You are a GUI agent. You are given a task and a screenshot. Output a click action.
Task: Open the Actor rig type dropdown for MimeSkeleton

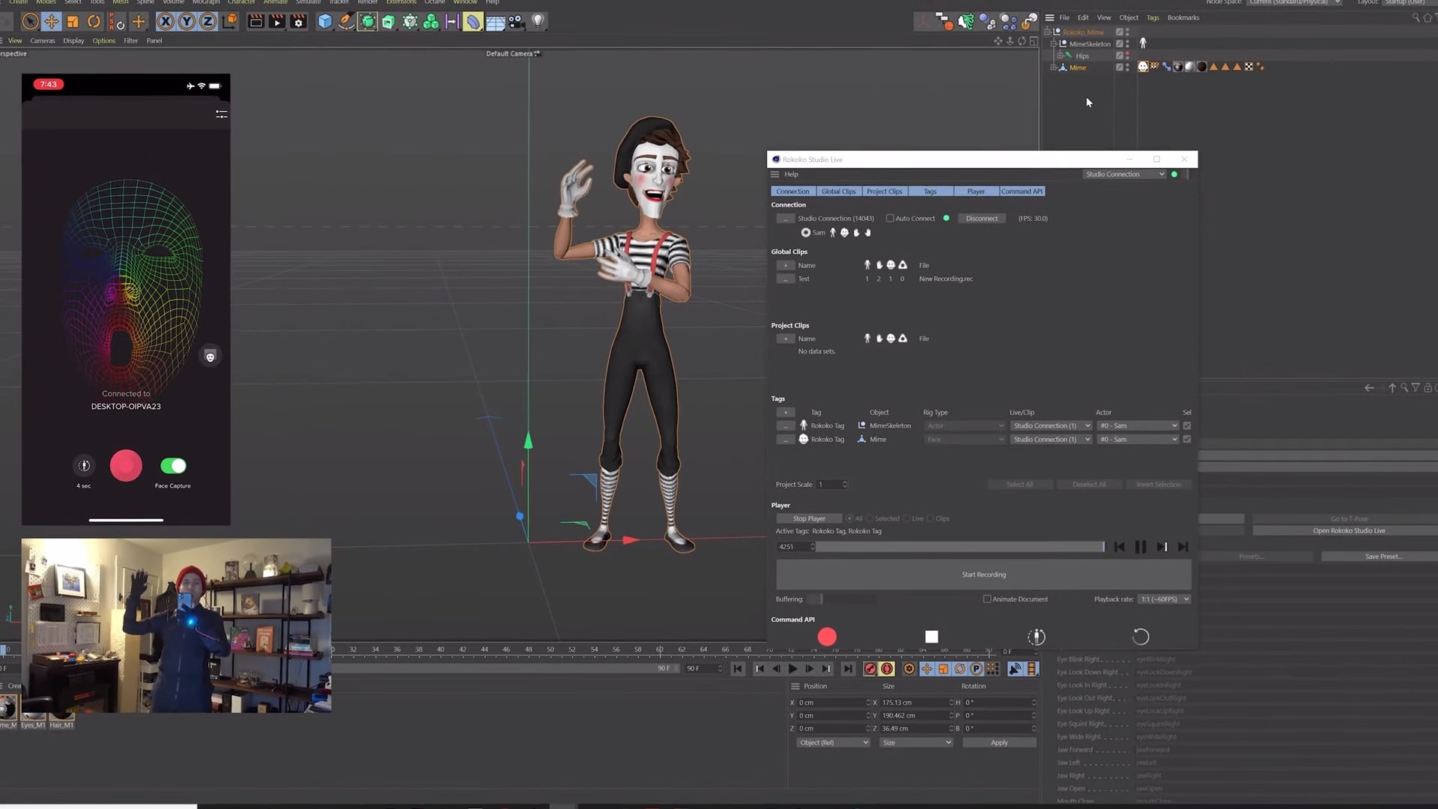pos(964,425)
